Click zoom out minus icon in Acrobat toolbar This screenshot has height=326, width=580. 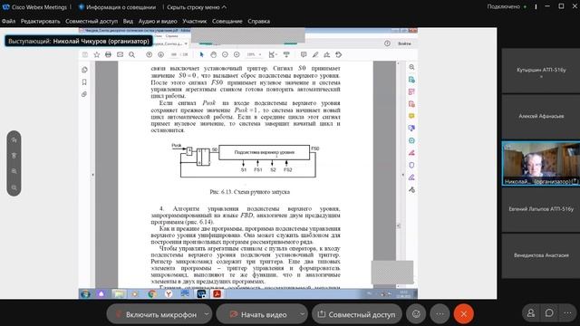pyautogui.click(x=225, y=54)
